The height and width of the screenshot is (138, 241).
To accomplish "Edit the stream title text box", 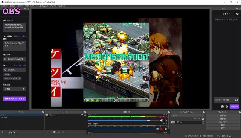I will (x=14, y=27).
